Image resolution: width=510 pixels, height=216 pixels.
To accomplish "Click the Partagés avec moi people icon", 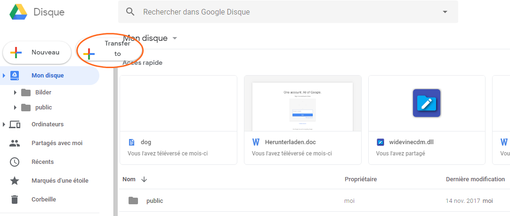I will 15,143.
